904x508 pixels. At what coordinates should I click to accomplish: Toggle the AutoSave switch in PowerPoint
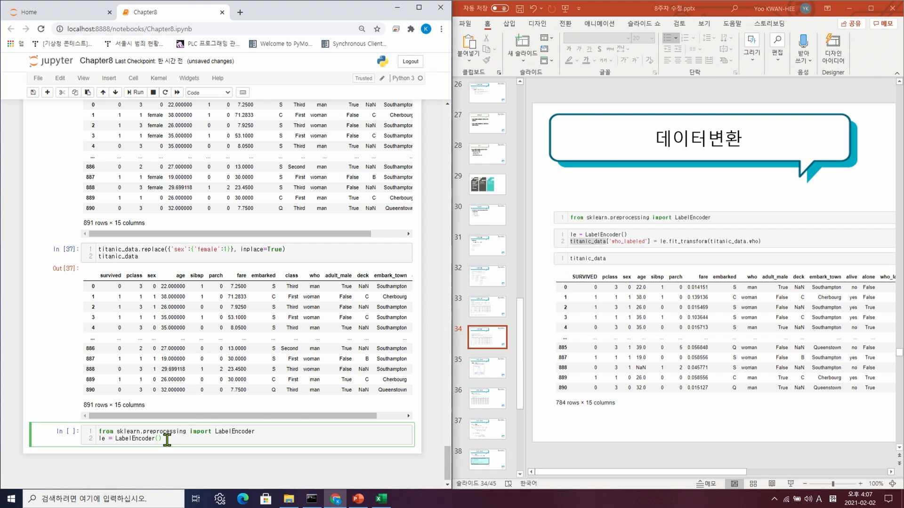500,8
